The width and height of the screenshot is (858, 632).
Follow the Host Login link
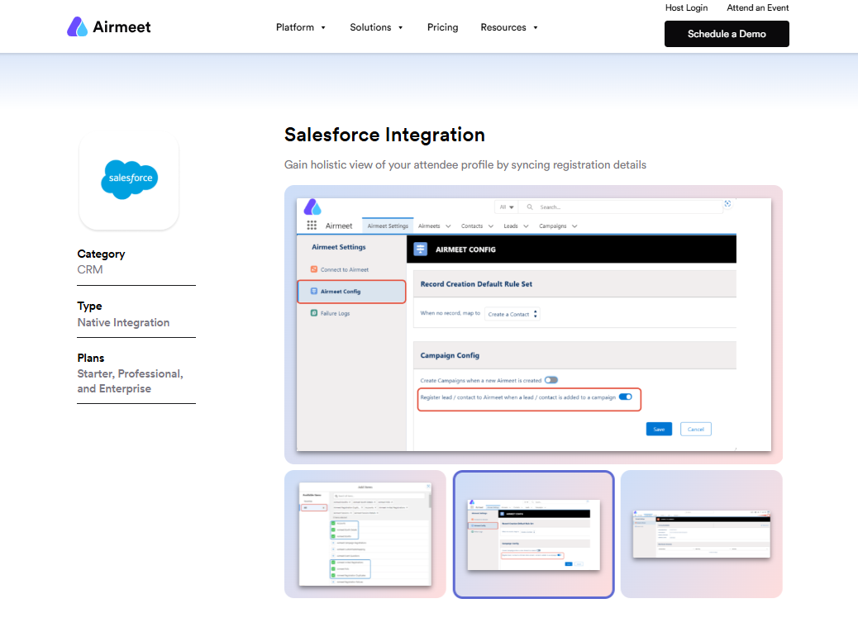coord(686,8)
